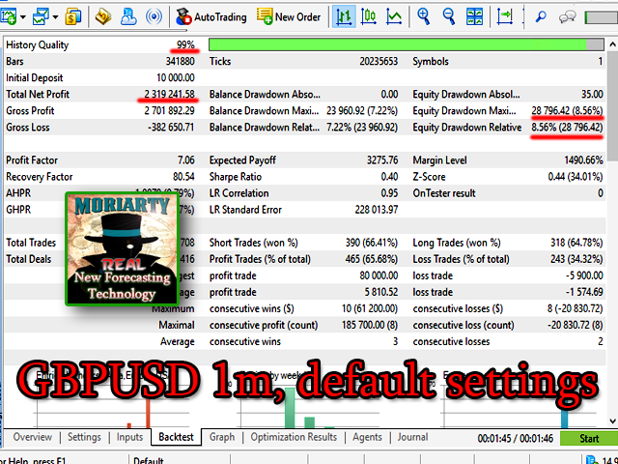Open a New Order
Screen dimensions: 618x464
click(x=288, y=16)
